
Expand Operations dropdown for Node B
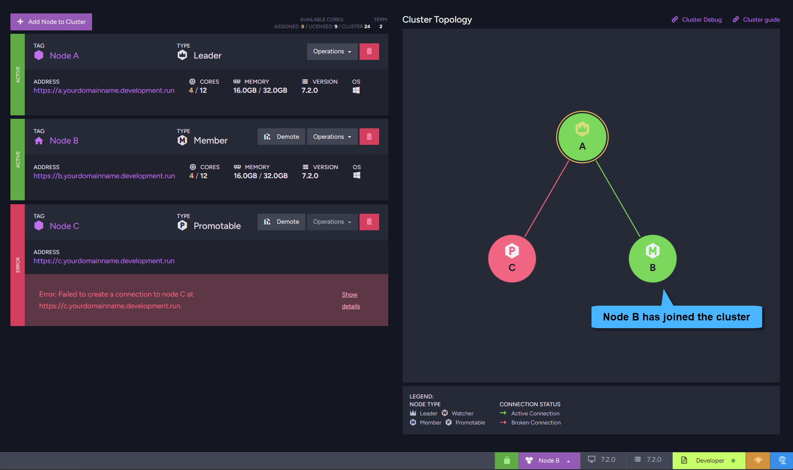332,137
